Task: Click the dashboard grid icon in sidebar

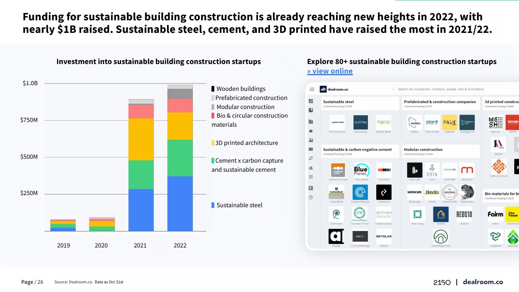Action: [x=311, y=101]
